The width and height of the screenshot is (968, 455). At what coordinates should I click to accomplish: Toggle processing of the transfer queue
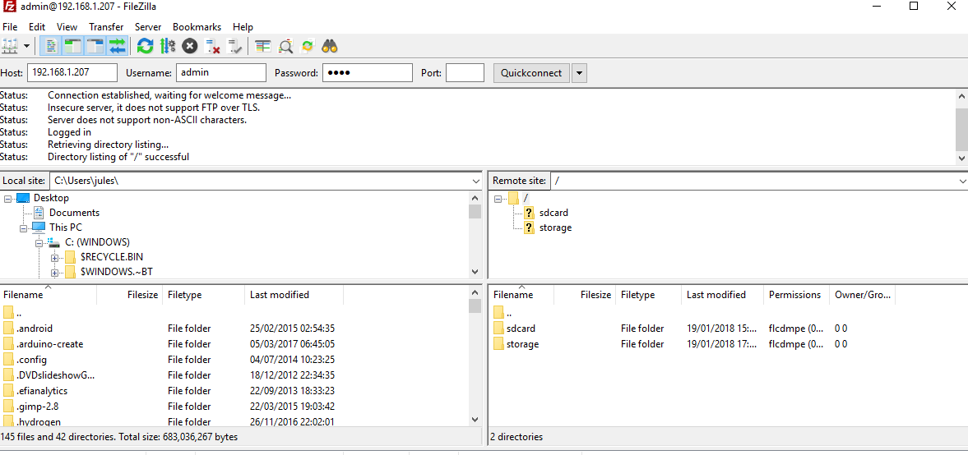click(x=168, y=46)
